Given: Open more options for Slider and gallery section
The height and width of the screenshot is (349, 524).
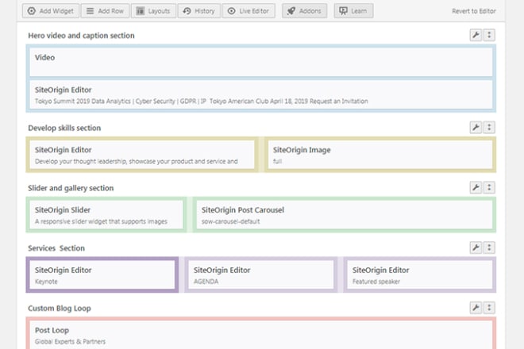Looking at the screenshot, I should click(x=489, y=188).
